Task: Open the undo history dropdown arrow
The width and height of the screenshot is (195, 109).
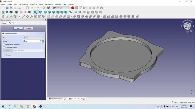Action: (35, 8)
